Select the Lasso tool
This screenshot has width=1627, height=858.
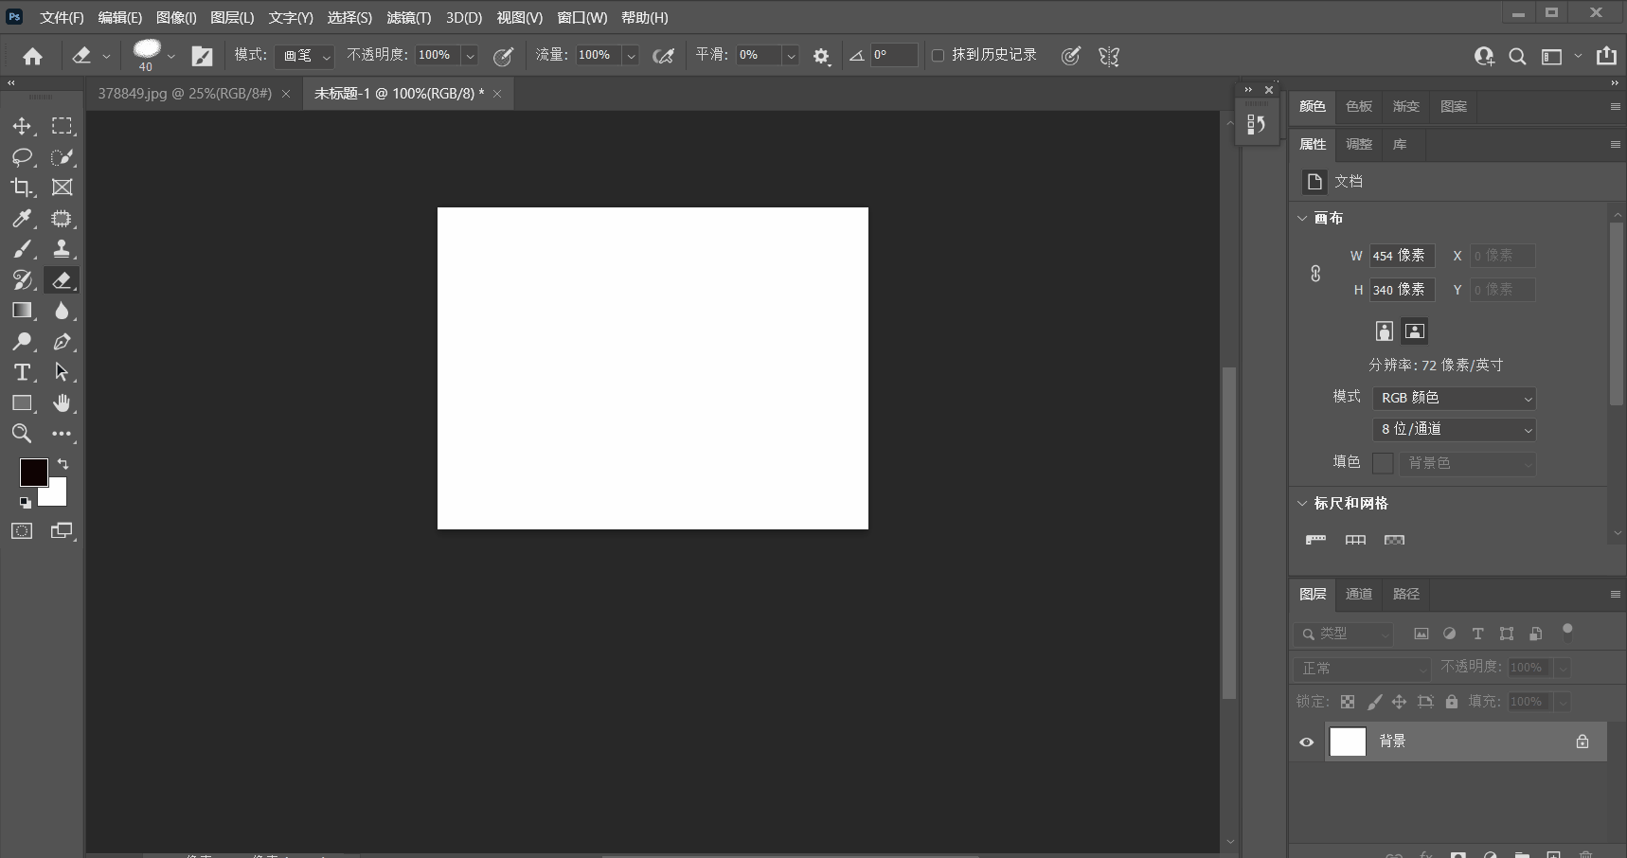22,157
